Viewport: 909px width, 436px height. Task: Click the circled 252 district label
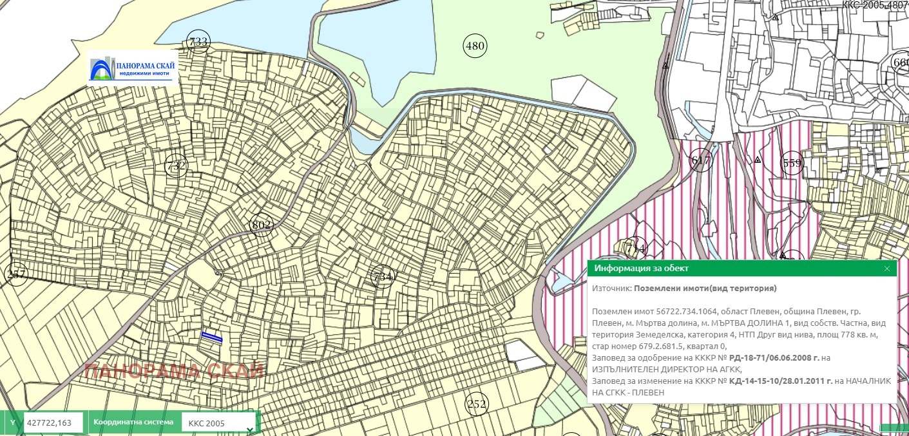(477, 404)
